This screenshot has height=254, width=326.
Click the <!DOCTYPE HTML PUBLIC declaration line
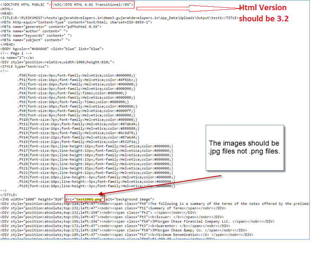(67, 5)
